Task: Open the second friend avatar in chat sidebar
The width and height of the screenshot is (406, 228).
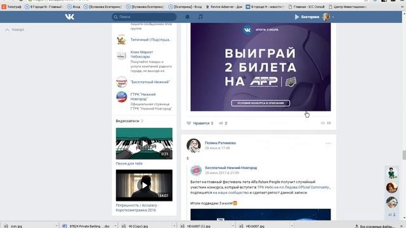Action: click(392, 187)
